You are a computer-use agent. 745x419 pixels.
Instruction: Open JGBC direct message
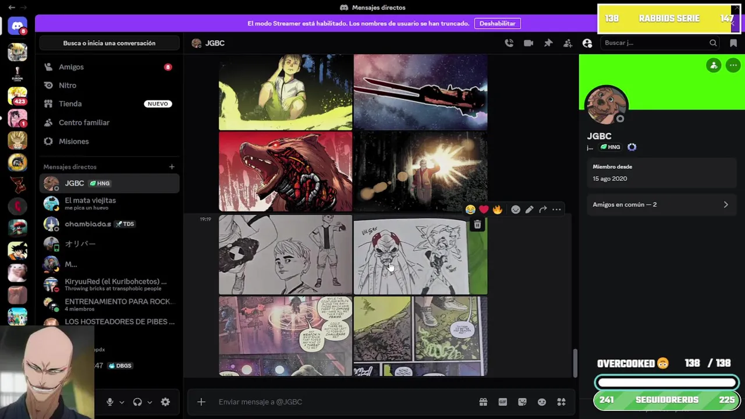[109, 183]
